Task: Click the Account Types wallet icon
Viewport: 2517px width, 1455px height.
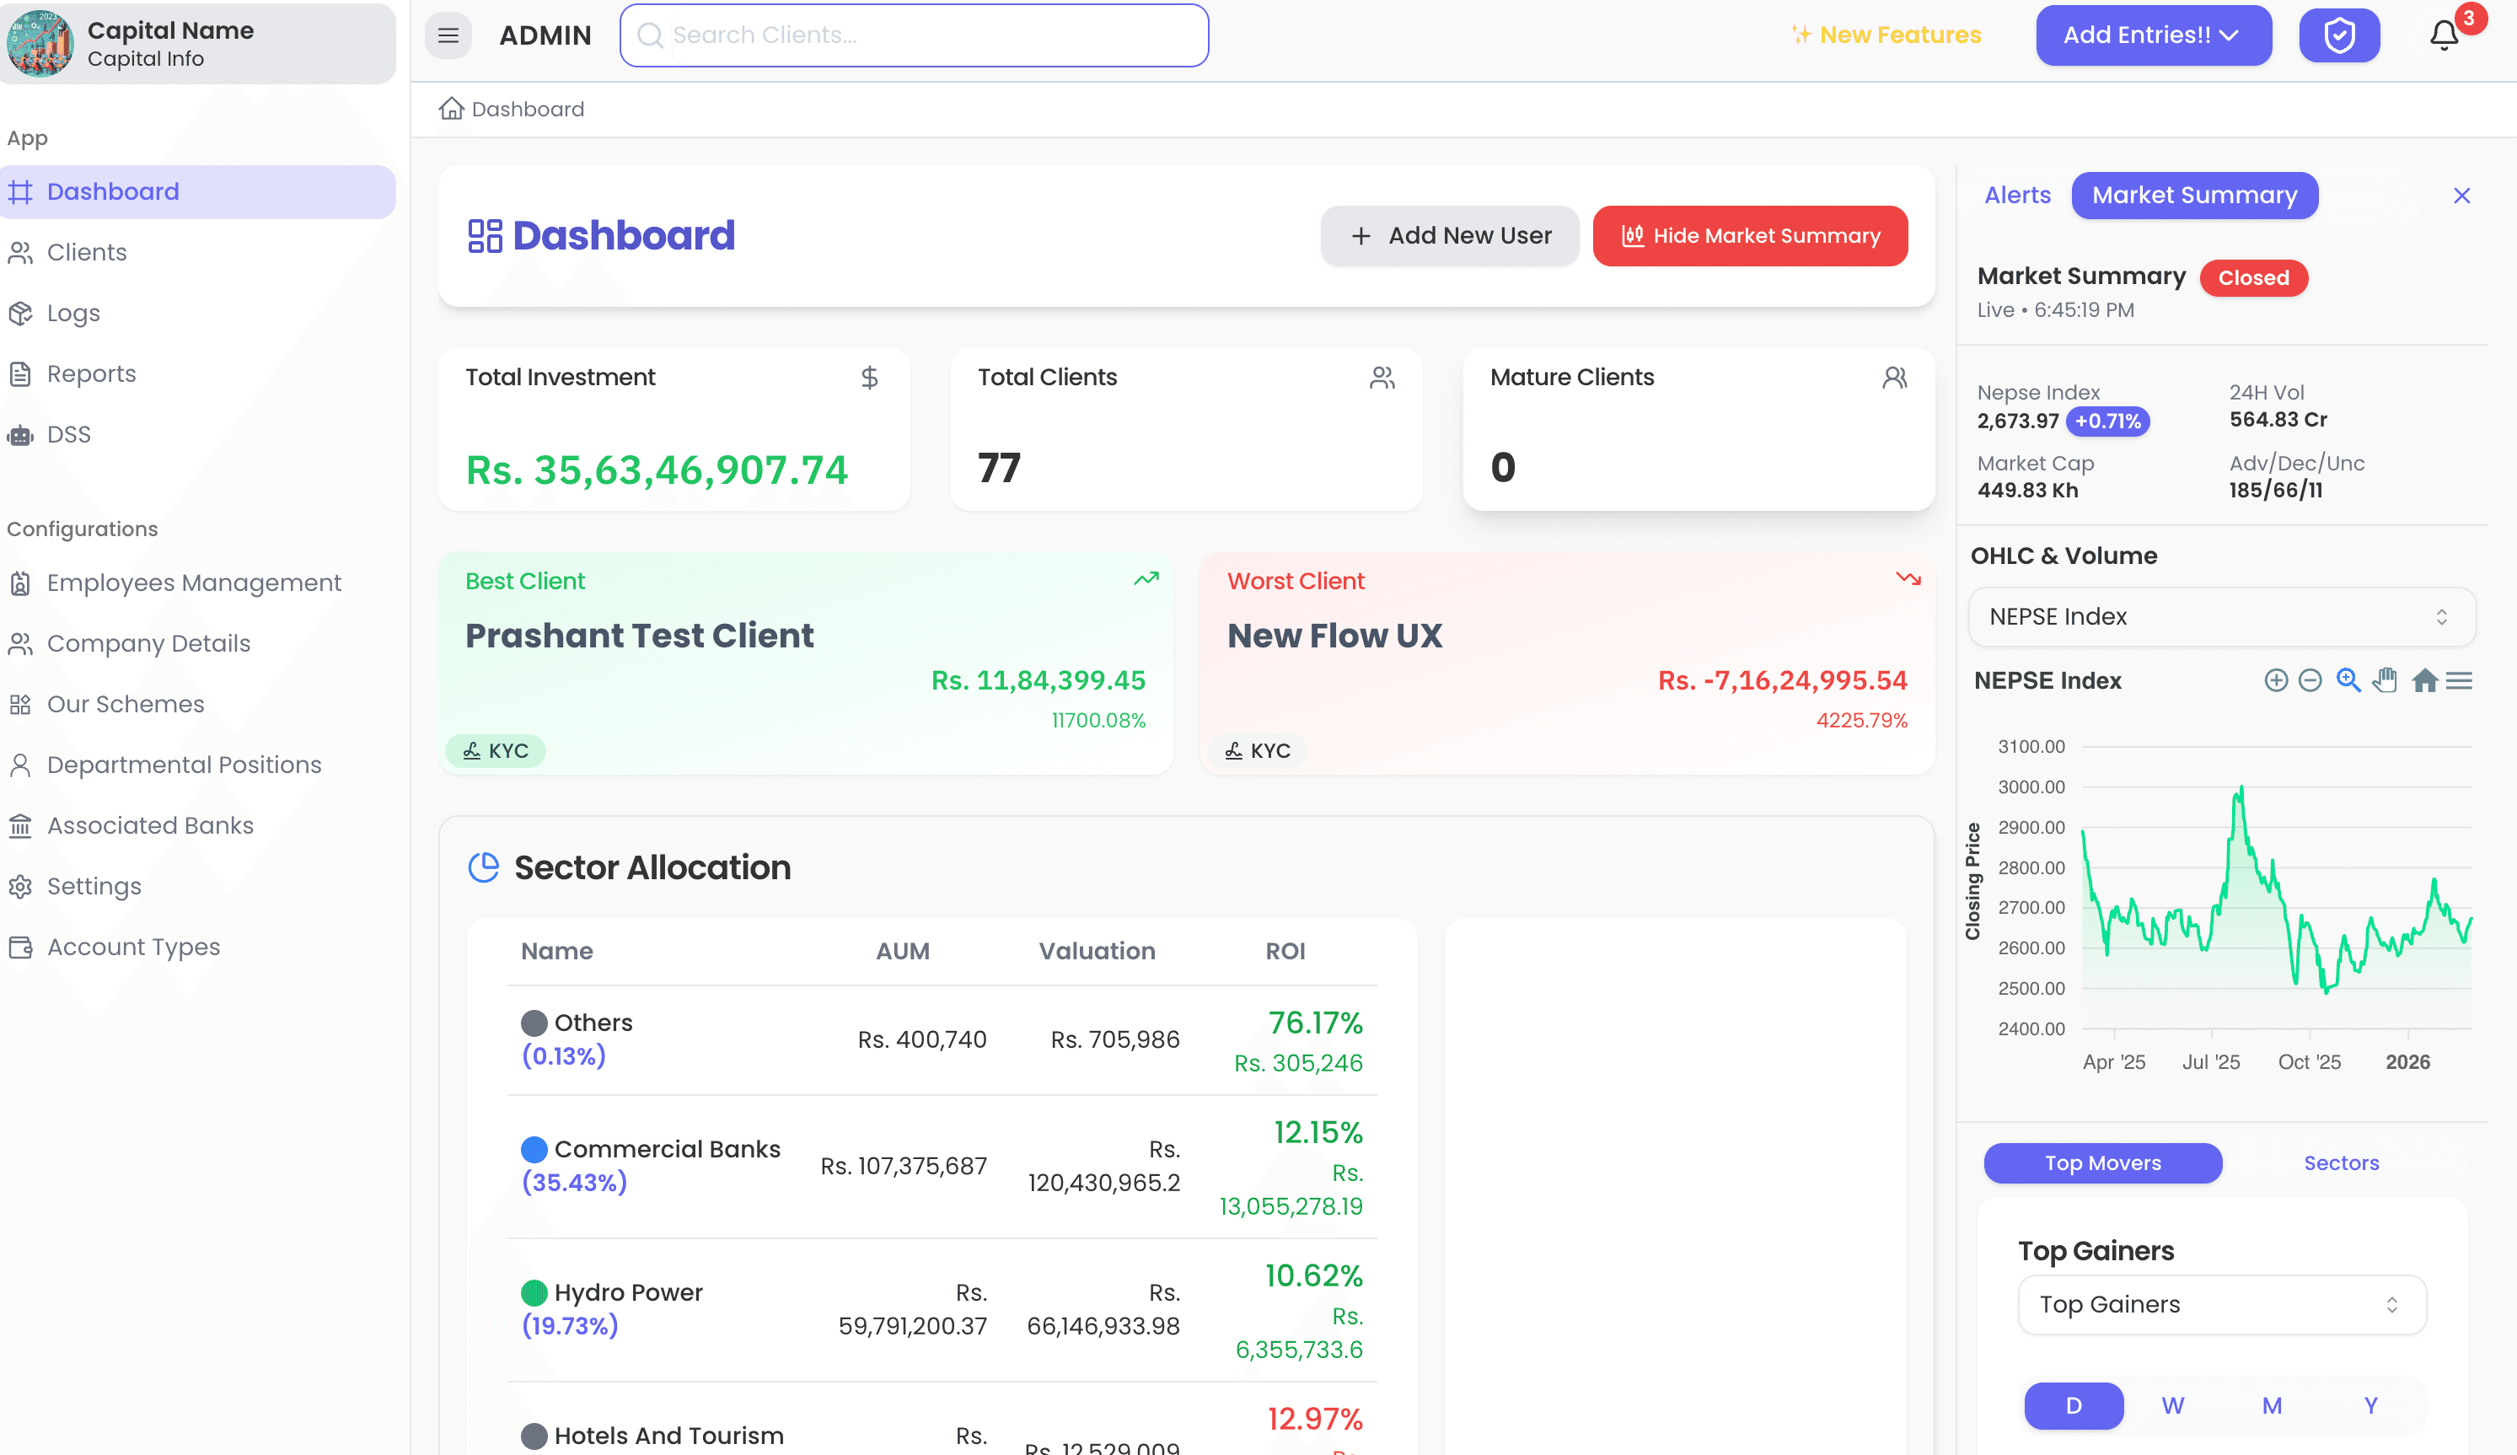Action: [20, 947]
